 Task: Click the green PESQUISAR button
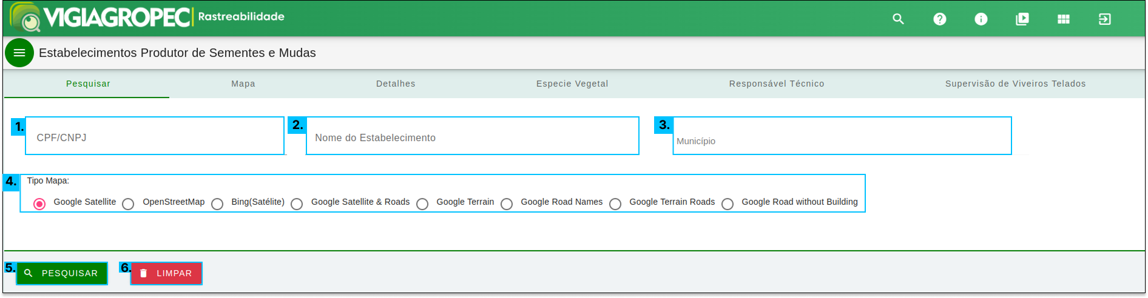[x=62, y=273]
